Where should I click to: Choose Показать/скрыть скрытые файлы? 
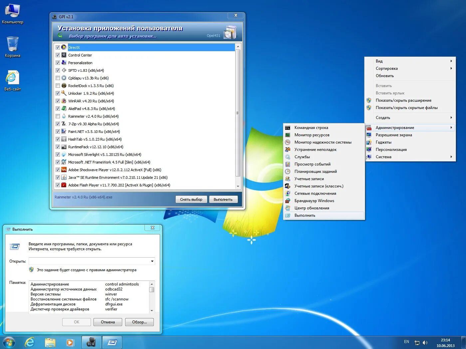pos(410,108)
